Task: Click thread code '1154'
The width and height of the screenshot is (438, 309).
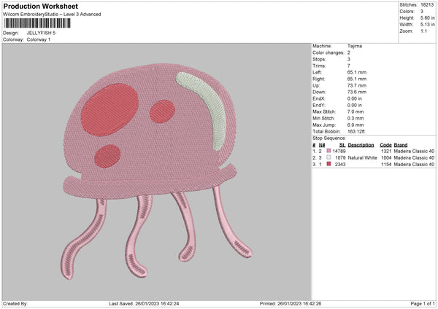Action: click(386, 164)
